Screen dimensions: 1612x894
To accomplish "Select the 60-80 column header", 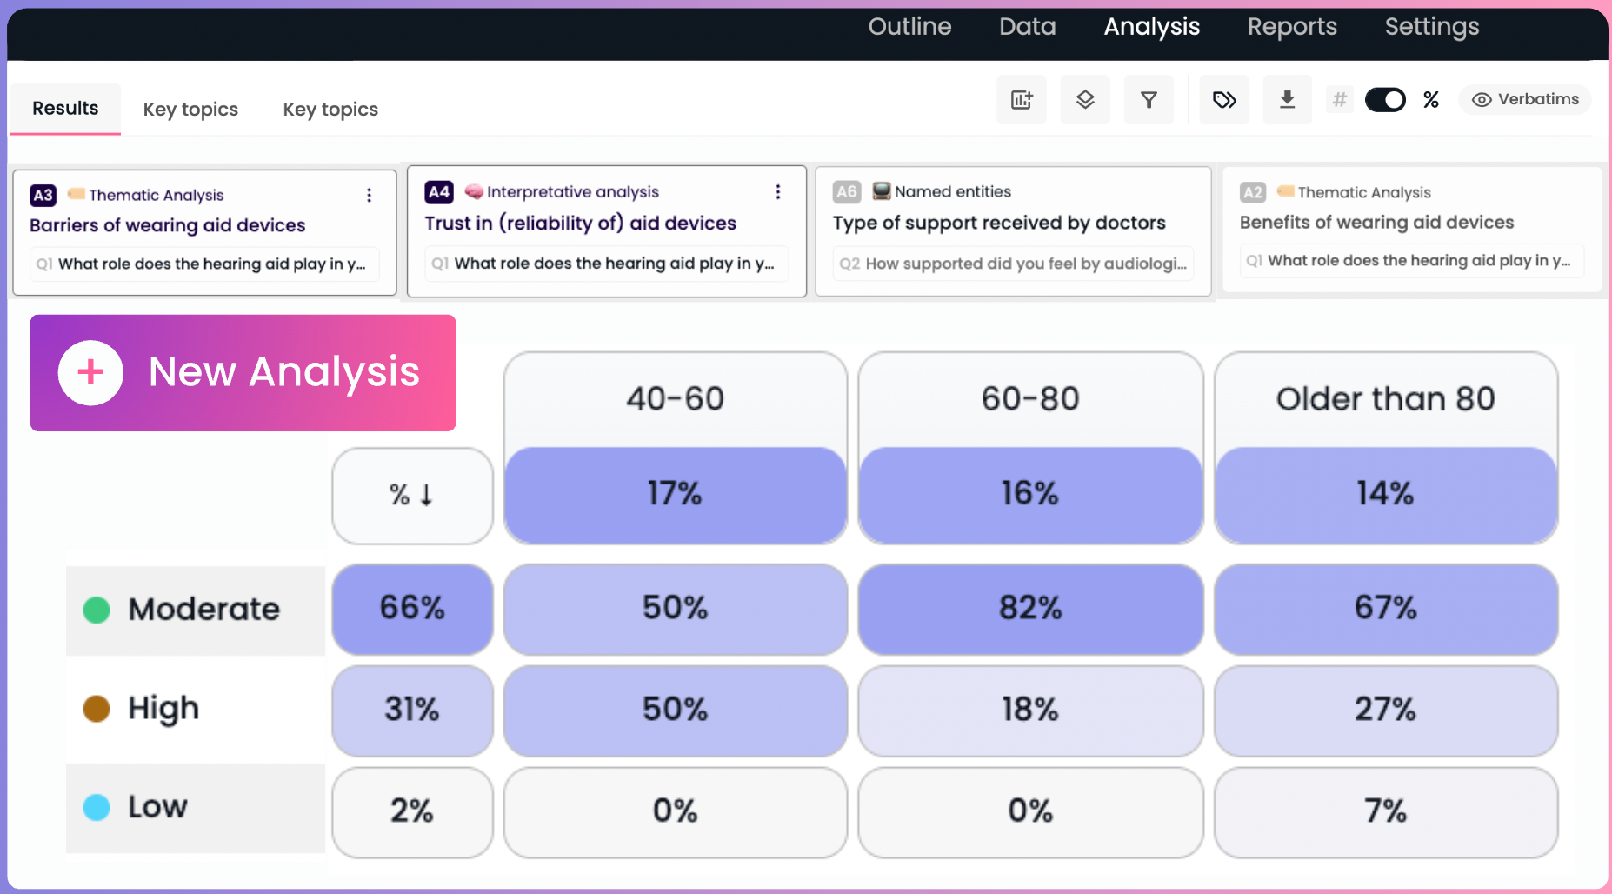I will coord(1030,399).
